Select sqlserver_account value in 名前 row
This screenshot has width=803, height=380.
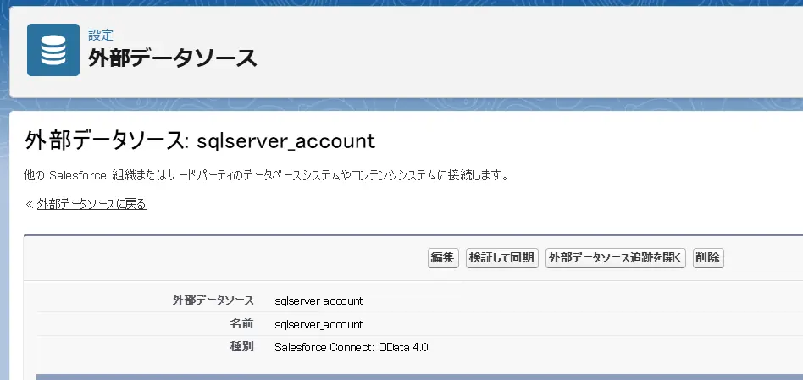pyautogui.click(x=318, y=324)
